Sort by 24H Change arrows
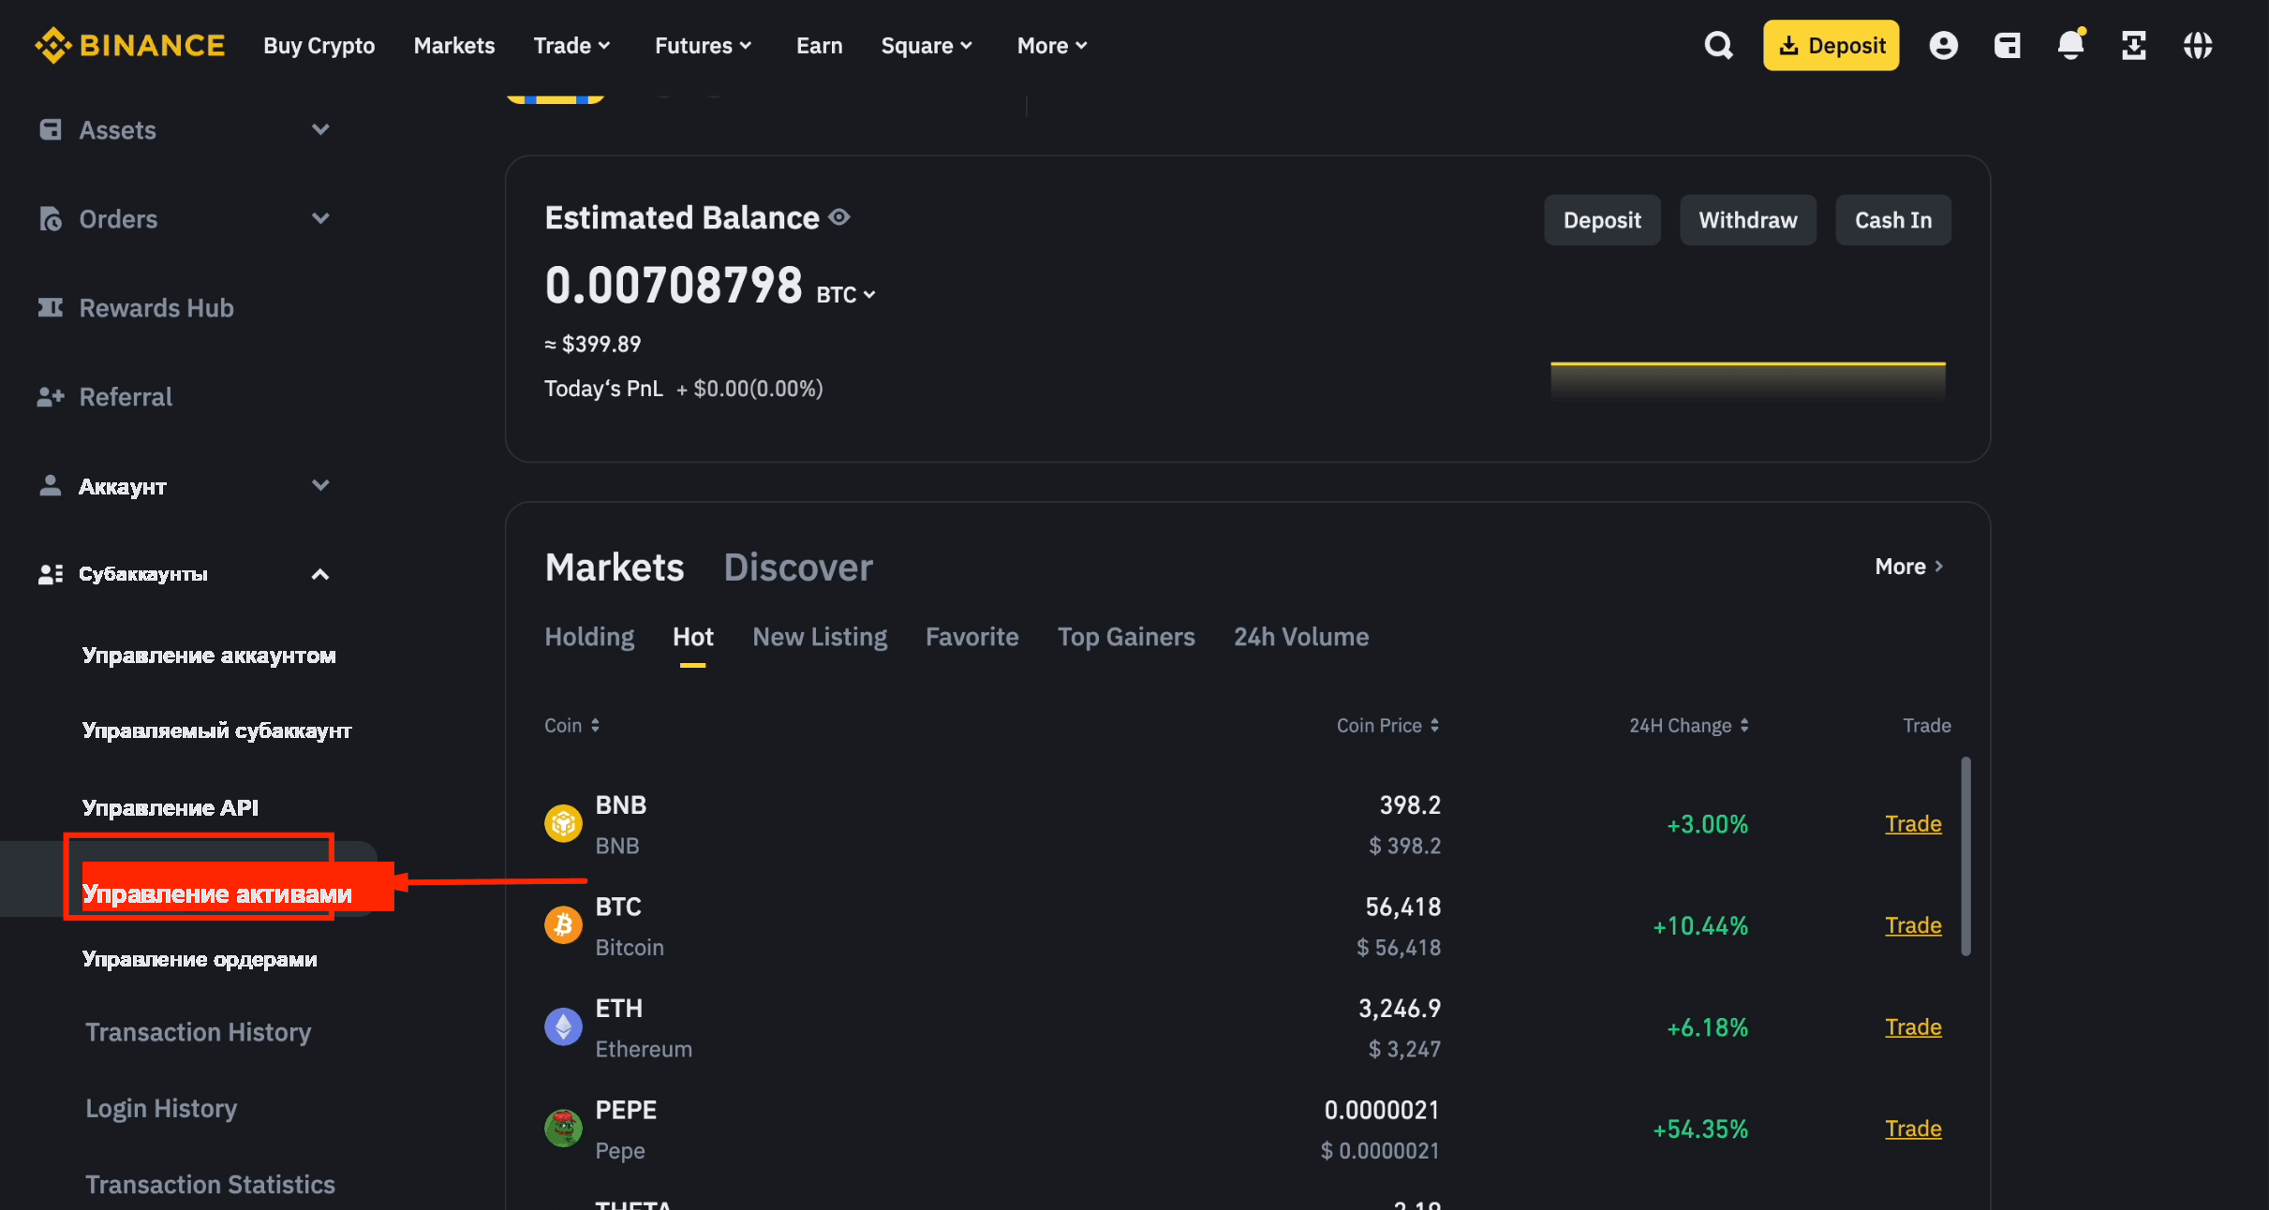Image resolution: width=2269 pixels, height=1210 pixels. (1743, 726)
